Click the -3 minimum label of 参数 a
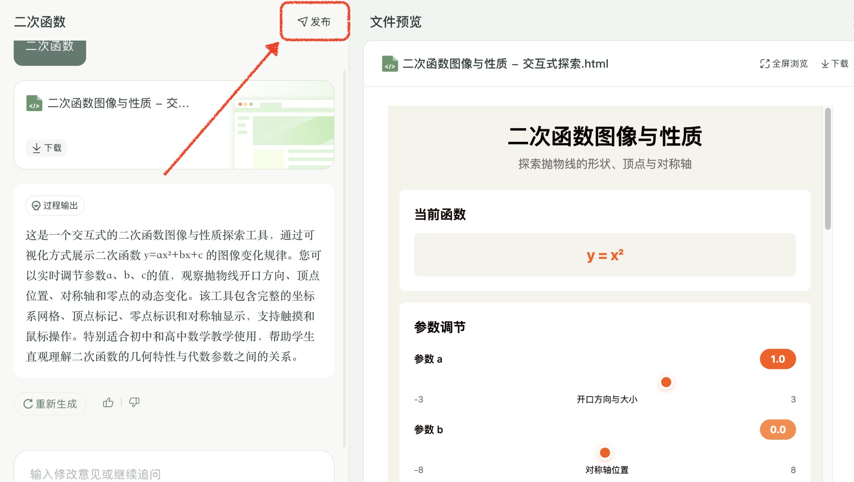854x482 pixels. coord(419,400)
